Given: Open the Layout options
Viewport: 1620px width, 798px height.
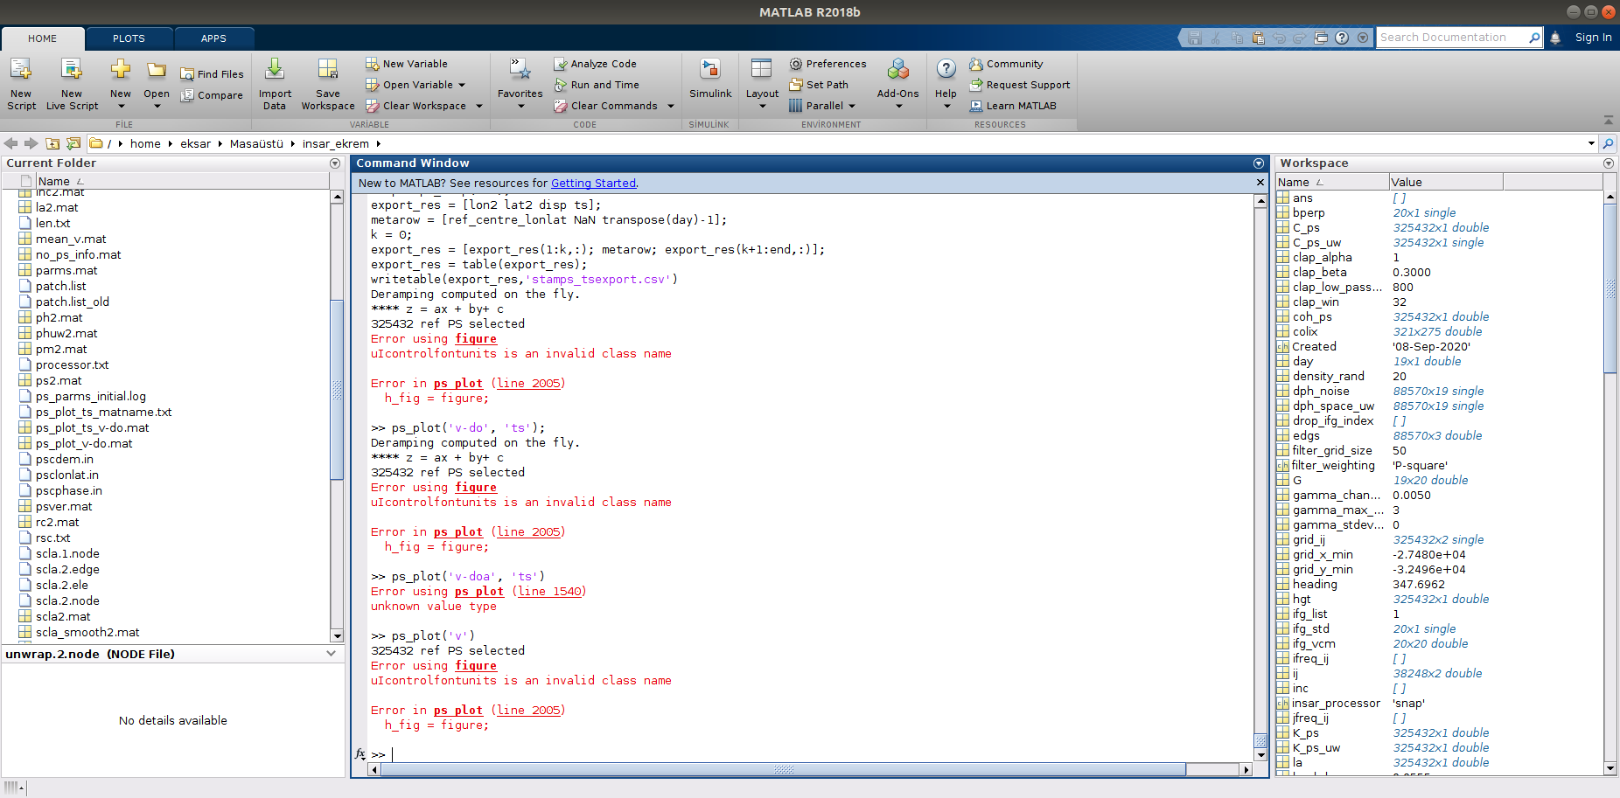Looking at the screenshot, I should click(x=762, y=84).
